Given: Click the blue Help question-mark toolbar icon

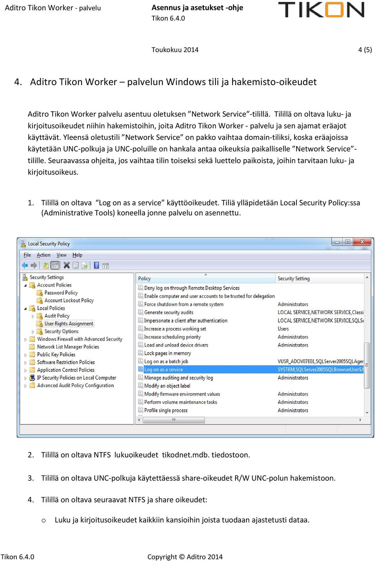Looking at the screenshot, I should pos(96,265).
